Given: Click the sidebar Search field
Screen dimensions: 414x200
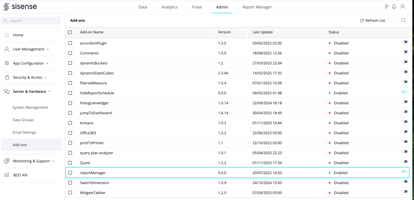Looking at the screenshot, I should pyautogui.click(x=31, y=21).
